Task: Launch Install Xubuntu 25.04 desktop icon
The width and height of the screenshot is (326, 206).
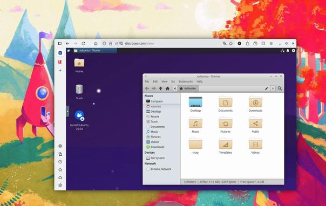Action: click(x=79, y=120)
